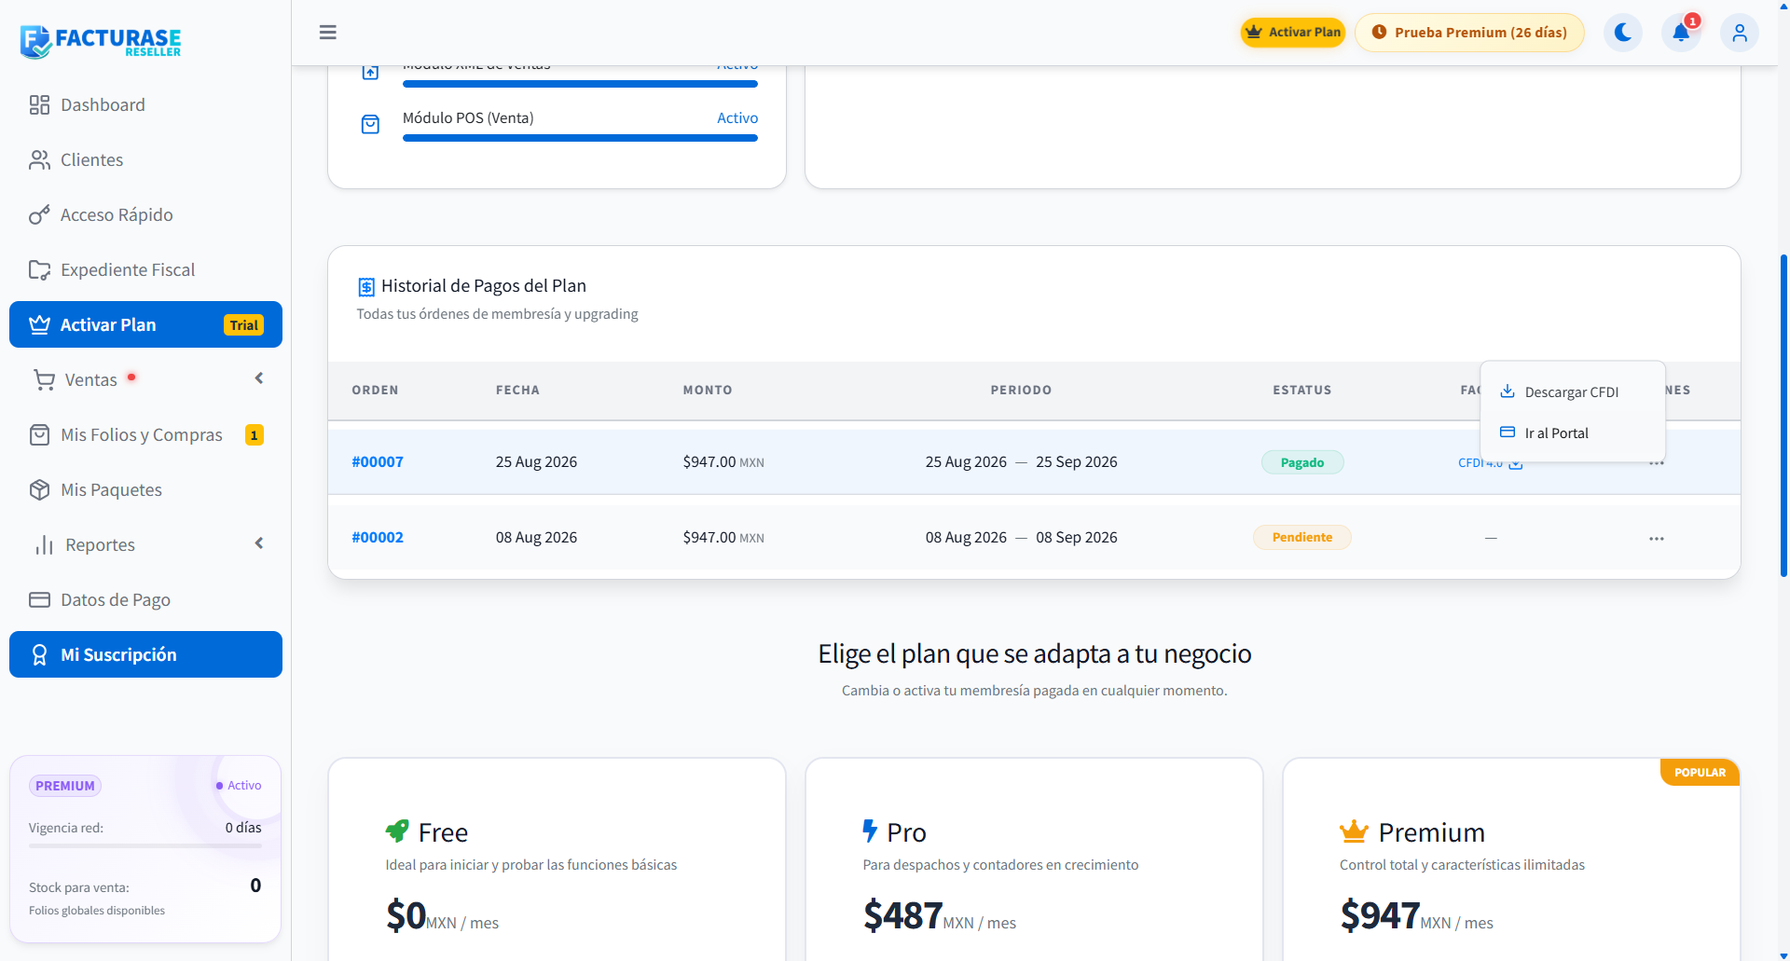
Task: Click the Datos de Pago card icon
Action: pyautogui.click(x=39, y=599)
